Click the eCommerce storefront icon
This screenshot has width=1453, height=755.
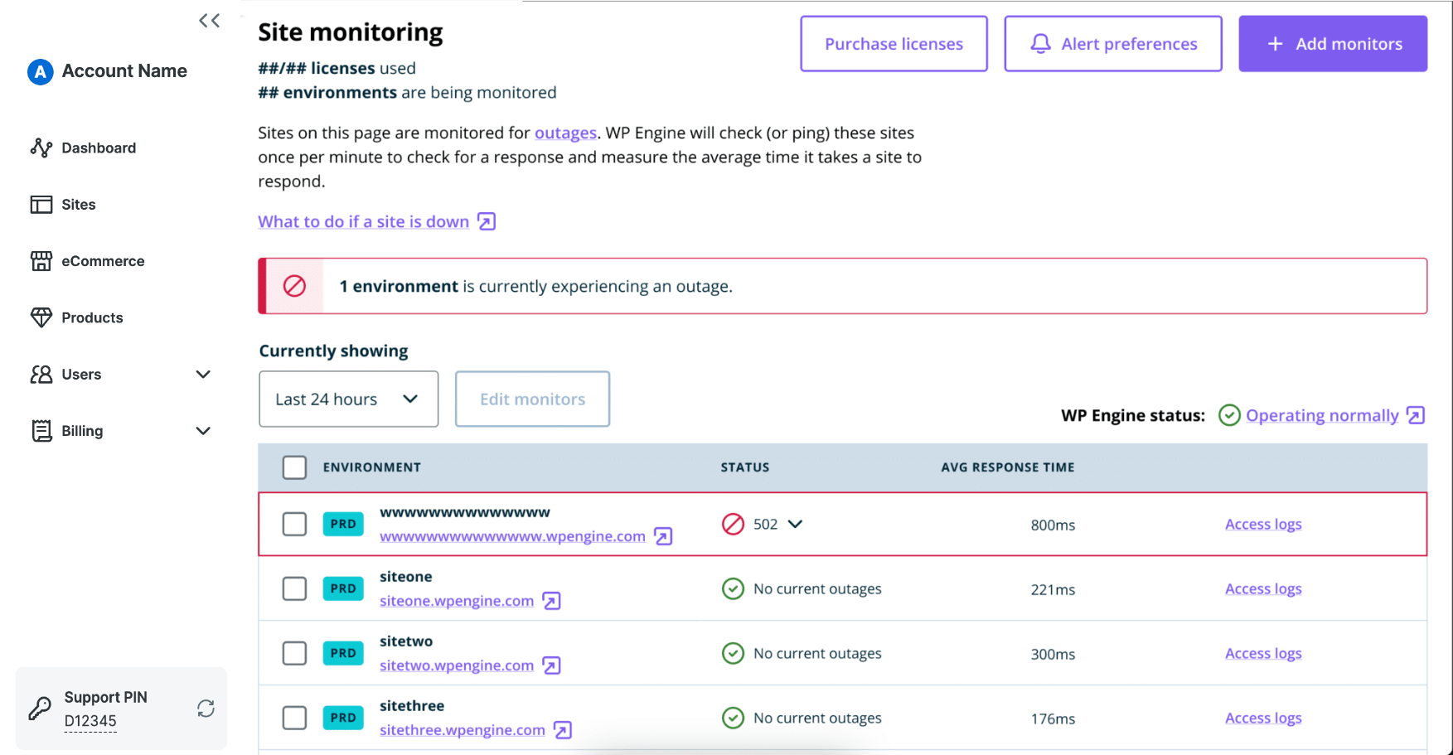pyautogui.click(x=41, y=260)
